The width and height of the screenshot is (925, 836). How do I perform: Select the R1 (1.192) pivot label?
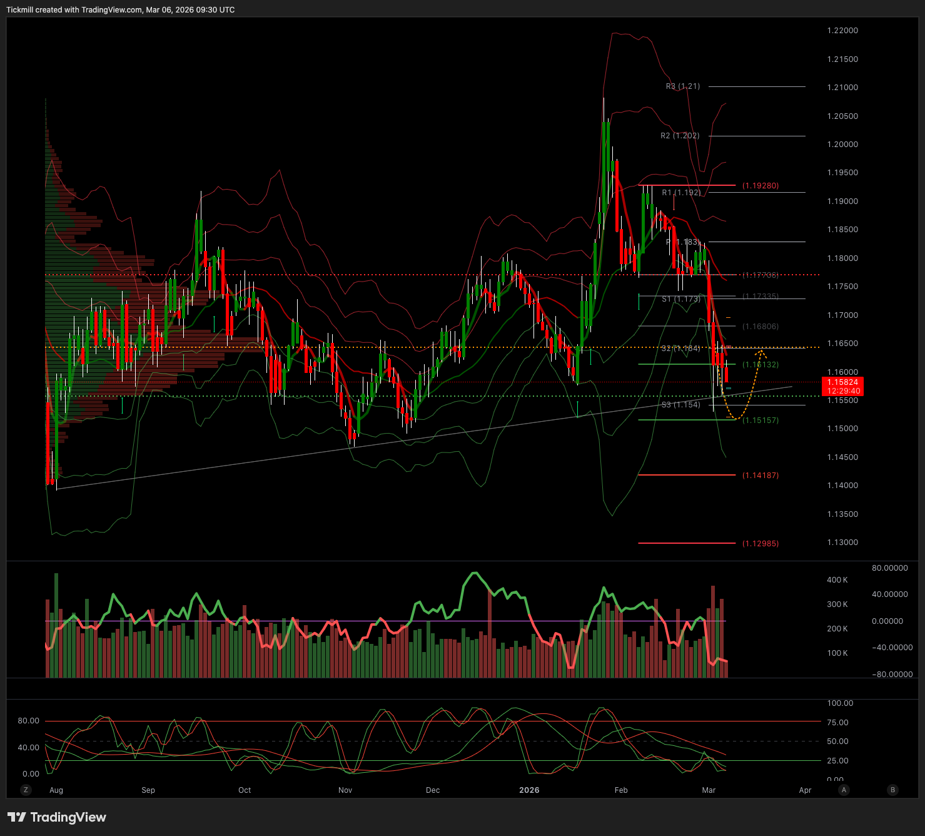pyautogui.click(x=681, y=193)
